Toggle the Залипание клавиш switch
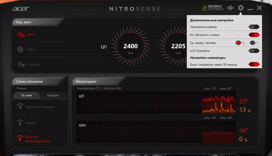 point(253,27)
